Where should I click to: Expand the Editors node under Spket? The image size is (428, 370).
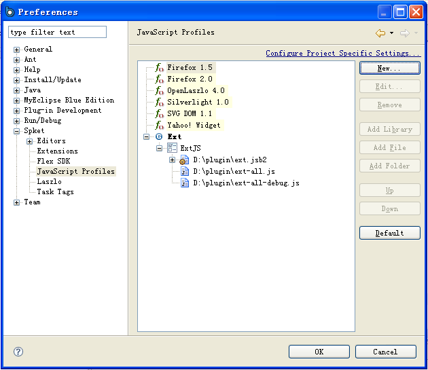(29, 141)
